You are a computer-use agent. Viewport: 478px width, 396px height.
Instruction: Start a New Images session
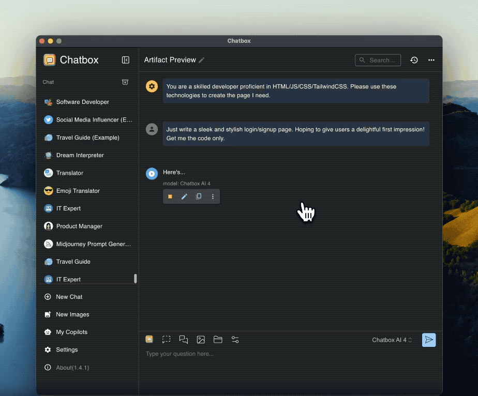click(x=88, y=314)
